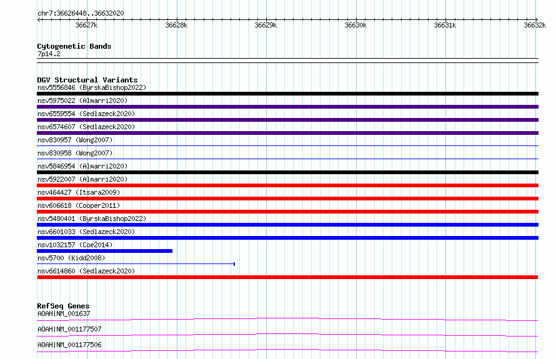Open variant nsv6574607 (Sedlazeck2020) label

tap(86, 127)
